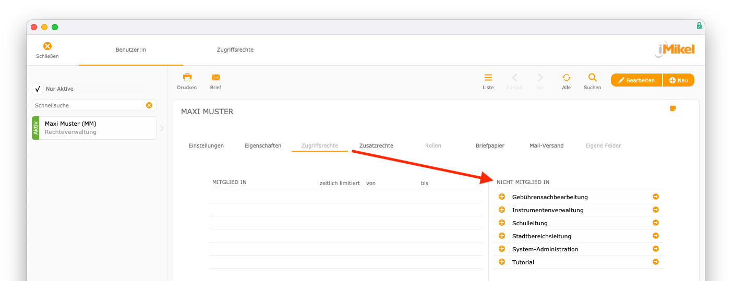Select the underlined Zugriffsrechte sub-tab

pos(319,145)
